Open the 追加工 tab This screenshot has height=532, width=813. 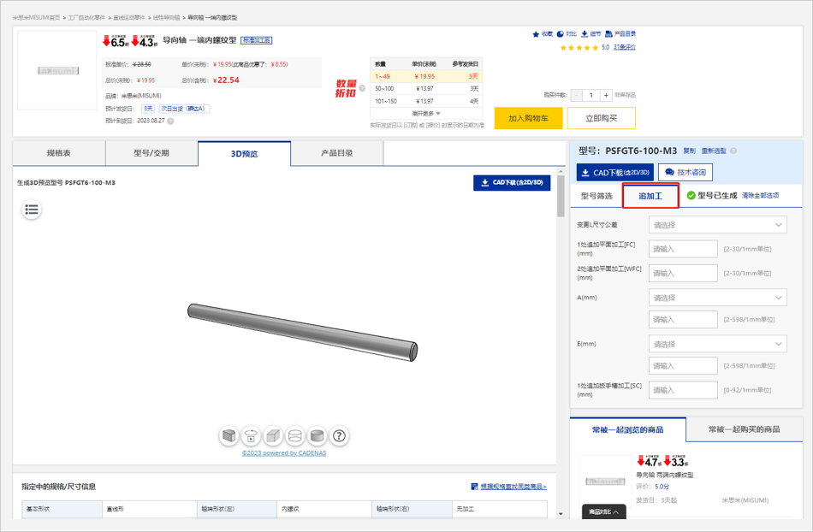650,196
